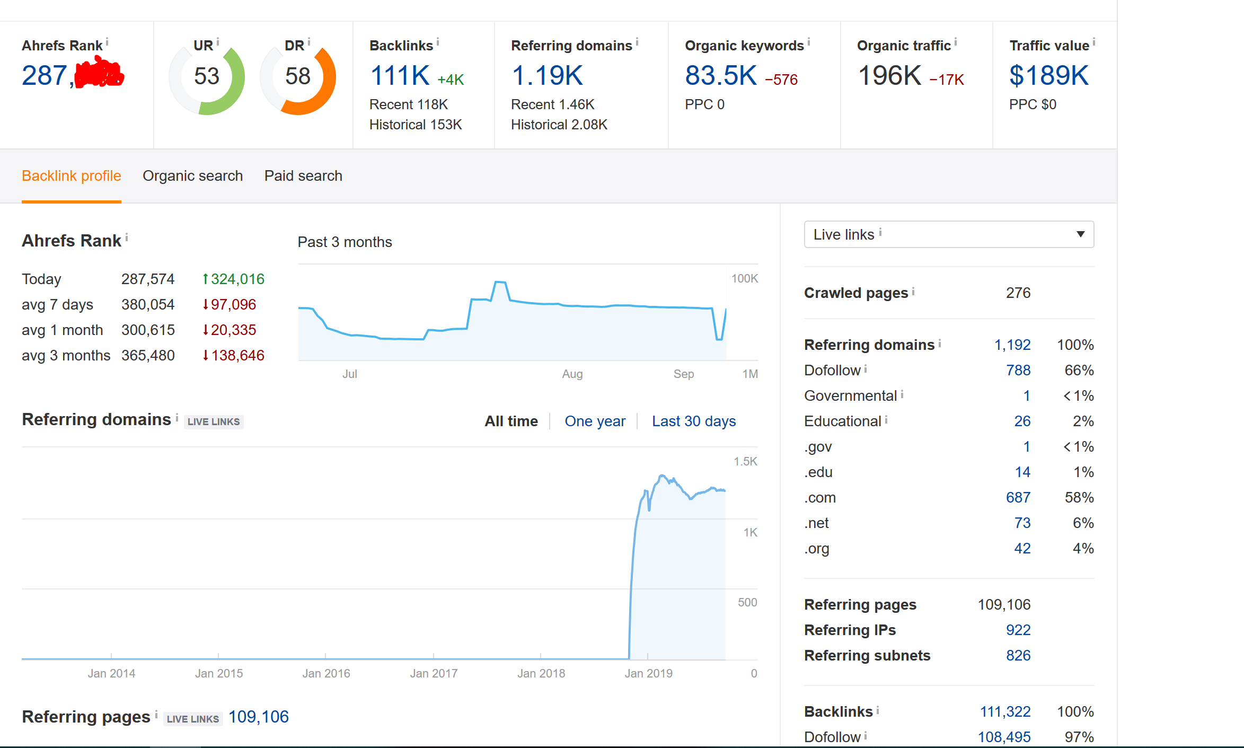Viewport: 1244px width, 748px height.
Task: Open the 83.5K organic keywords link
Action: pos(721,76)
